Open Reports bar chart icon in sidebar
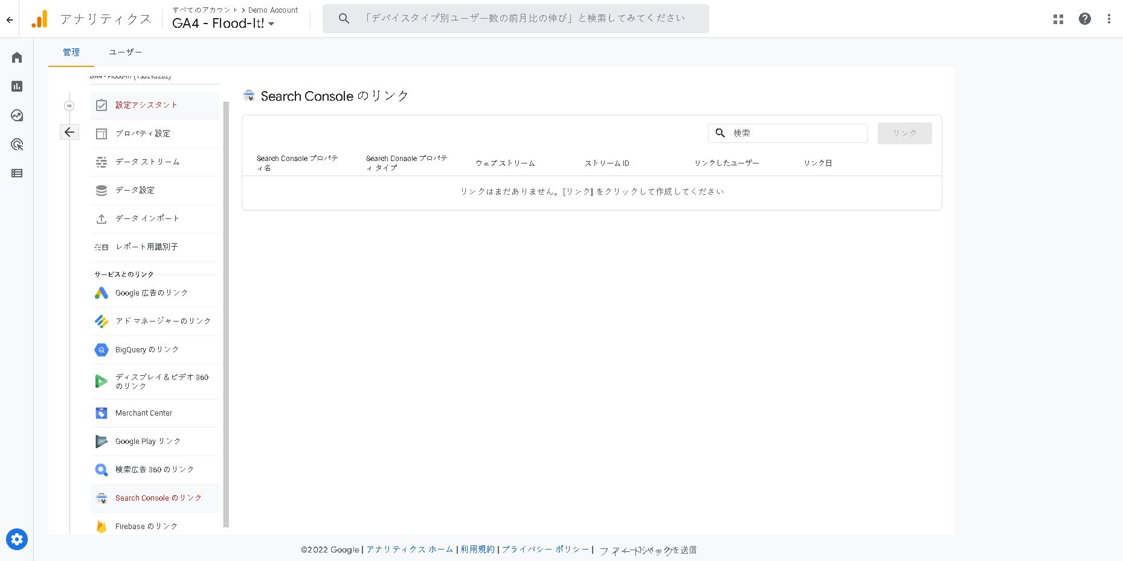Viewport: 1123px width, 561px height. click(17, 86)
